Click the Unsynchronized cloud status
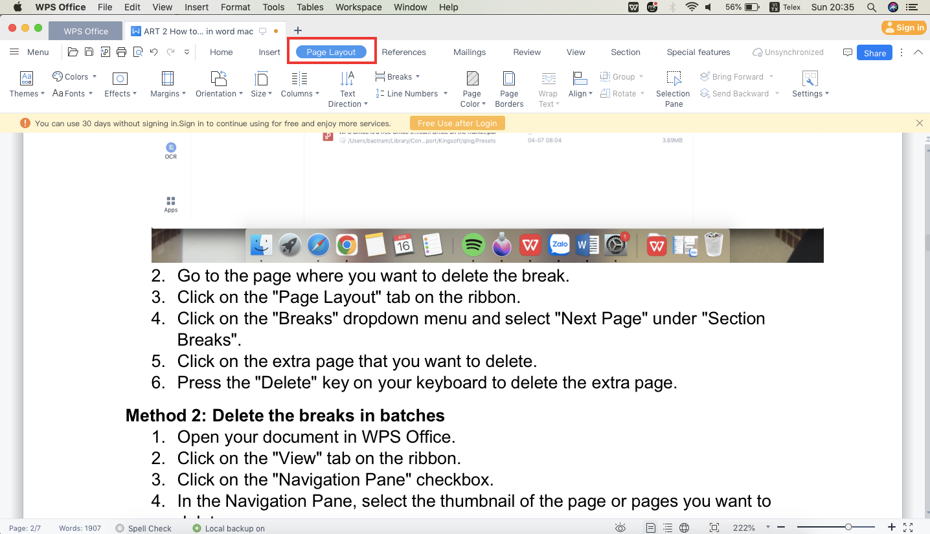Image resolution: width=930 pixels, height=534 pixels. point(788,52)
